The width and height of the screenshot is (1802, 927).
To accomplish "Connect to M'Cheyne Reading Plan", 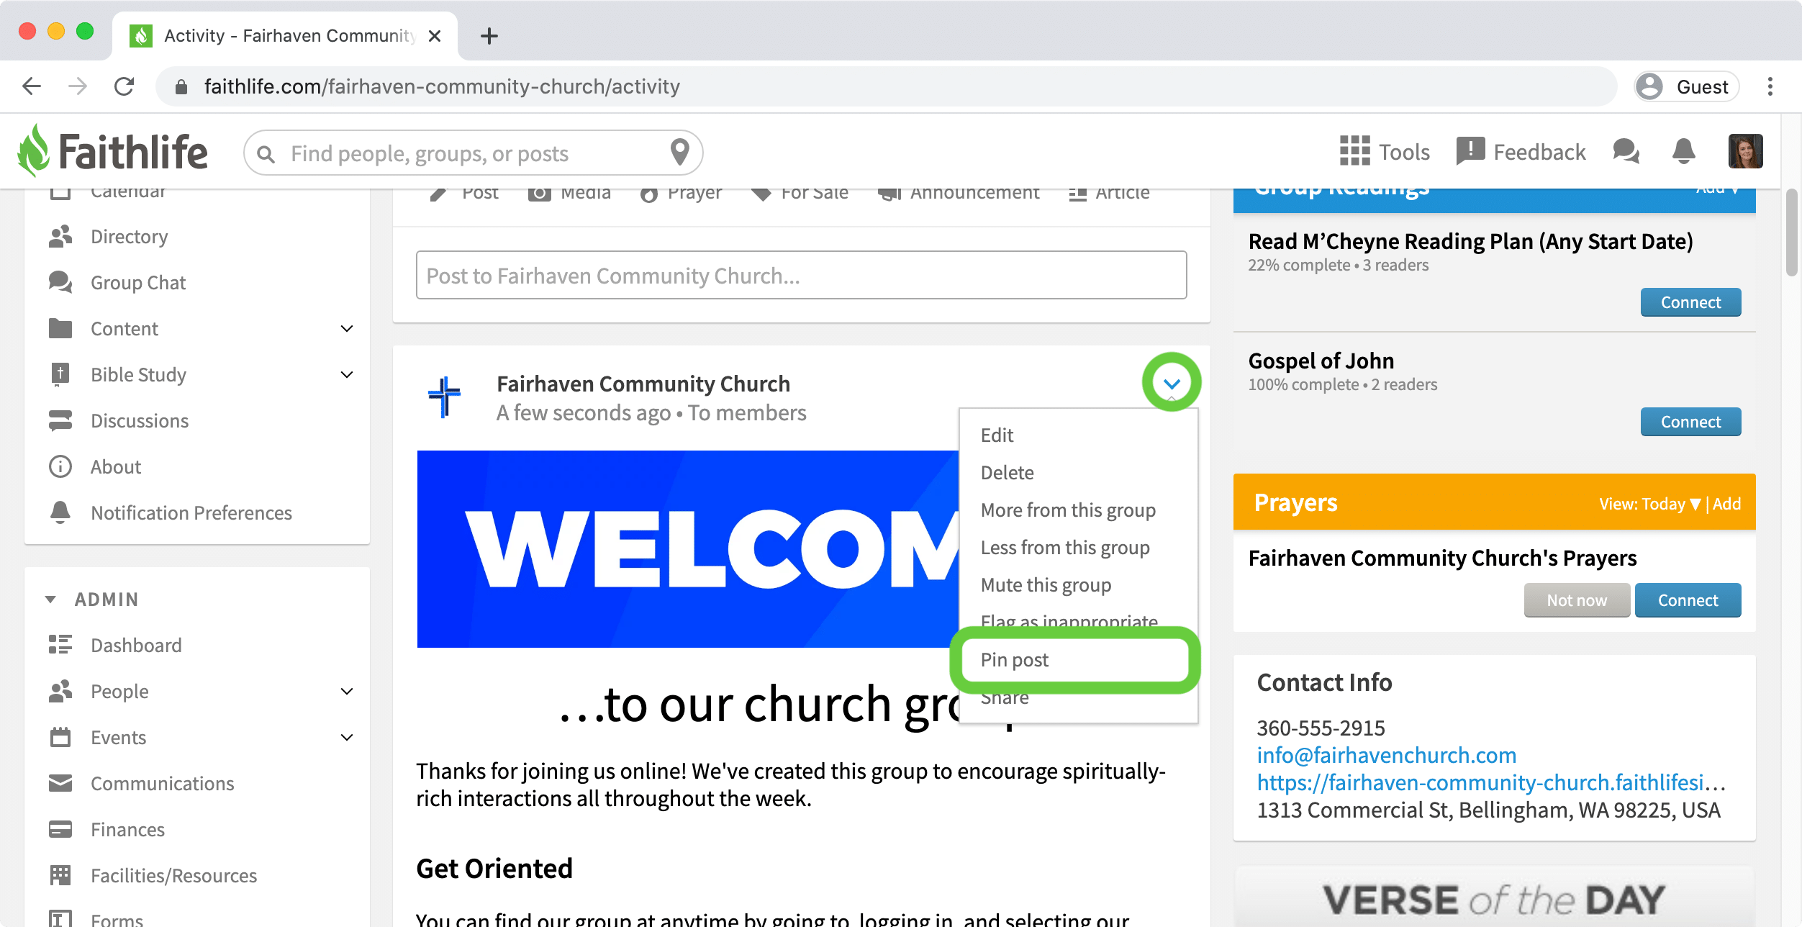I will point(1690,302).
